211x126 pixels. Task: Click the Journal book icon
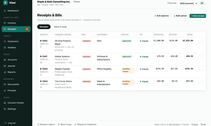coord(5,66)
